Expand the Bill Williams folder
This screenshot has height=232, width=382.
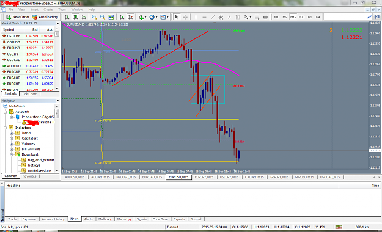coord(11,149)
